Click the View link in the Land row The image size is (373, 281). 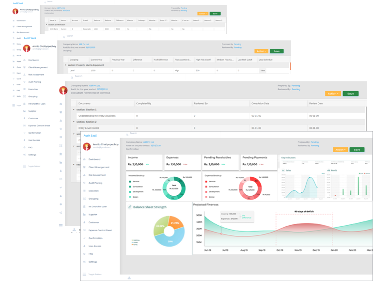point(263,71)
